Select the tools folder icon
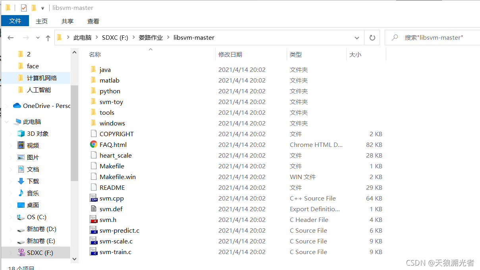This screenshot has width=480, height=270. [93, 112]
